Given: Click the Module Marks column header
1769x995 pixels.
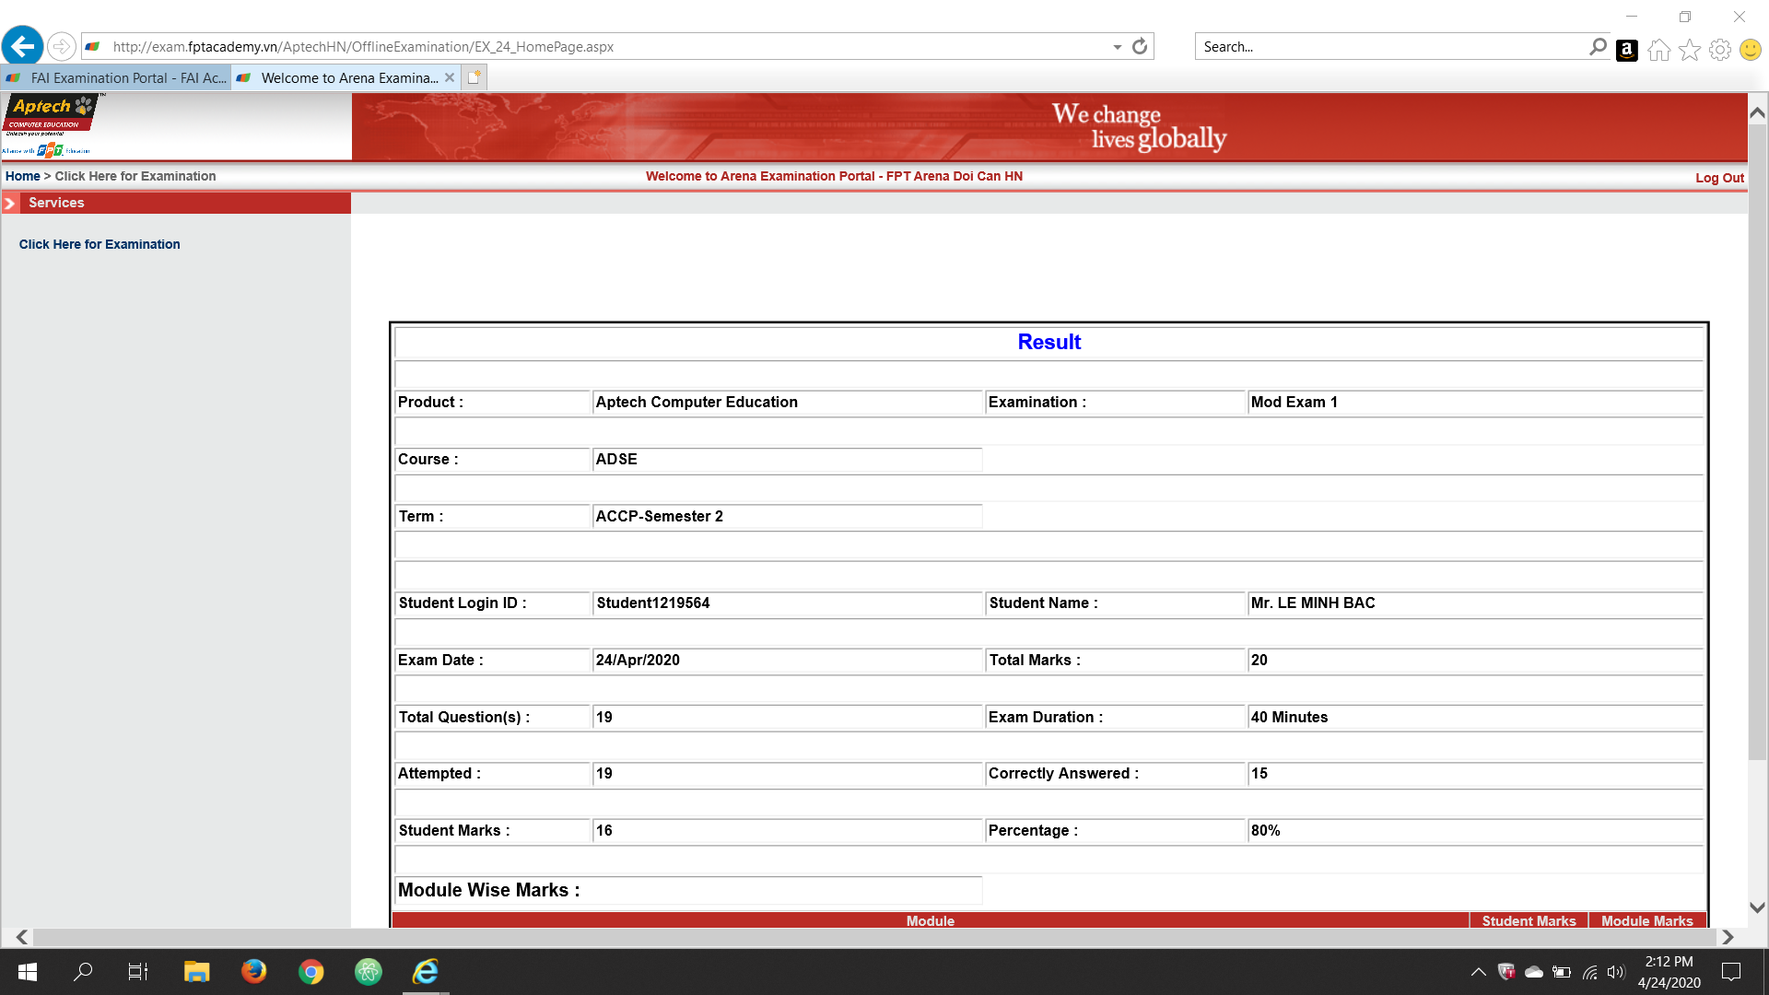Looking at the screenshot, I should point(1646,920).
